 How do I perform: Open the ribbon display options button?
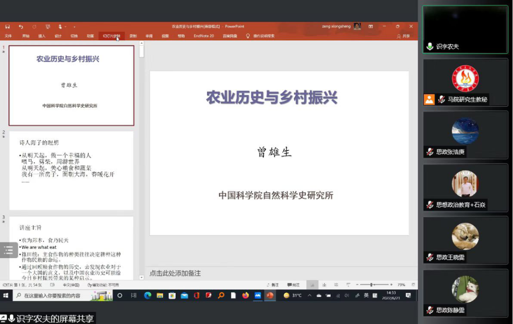click(370, 26)
